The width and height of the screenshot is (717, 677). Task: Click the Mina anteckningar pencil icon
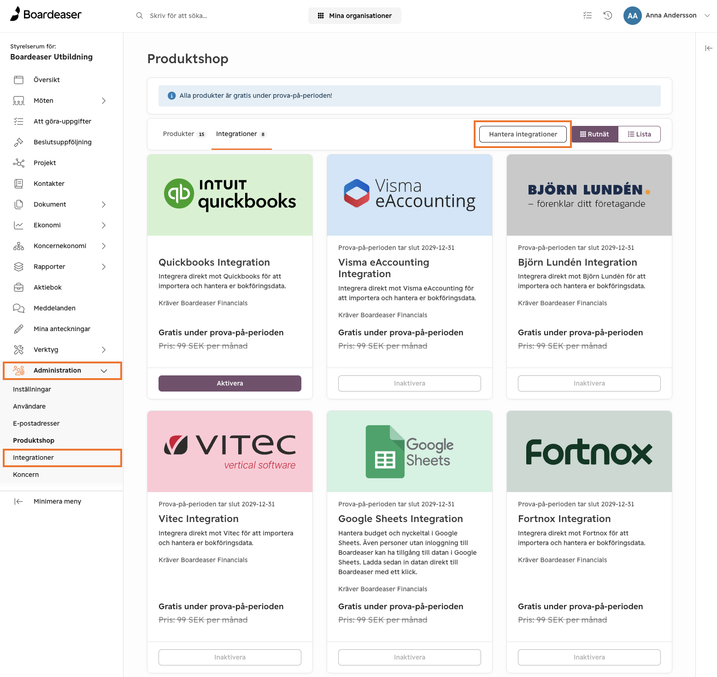tap(18, 329)
